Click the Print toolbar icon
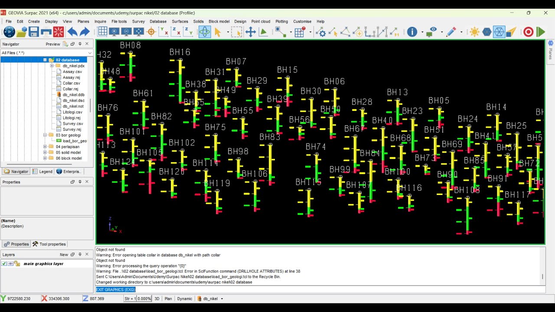 pyautogui.click(x=46, y=32)
